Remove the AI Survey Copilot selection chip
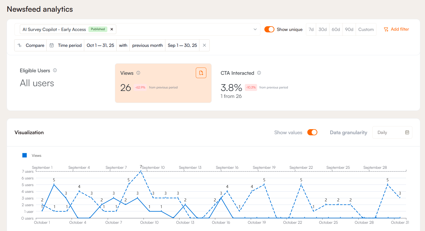The height and width of the screenshot is (231, 425). click(112, 29)
